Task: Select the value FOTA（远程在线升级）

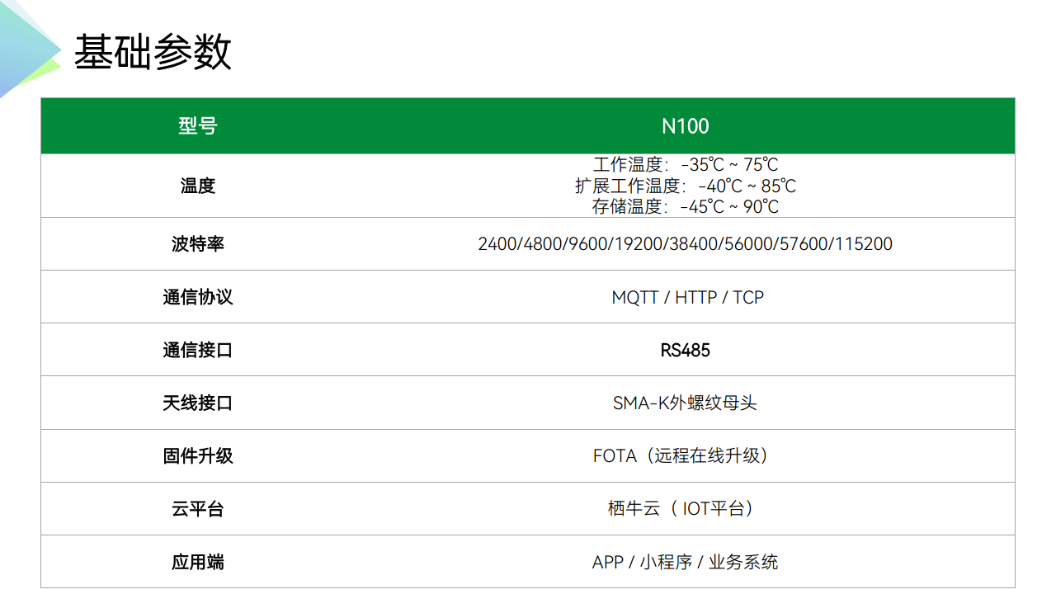Action: (681, 455)
